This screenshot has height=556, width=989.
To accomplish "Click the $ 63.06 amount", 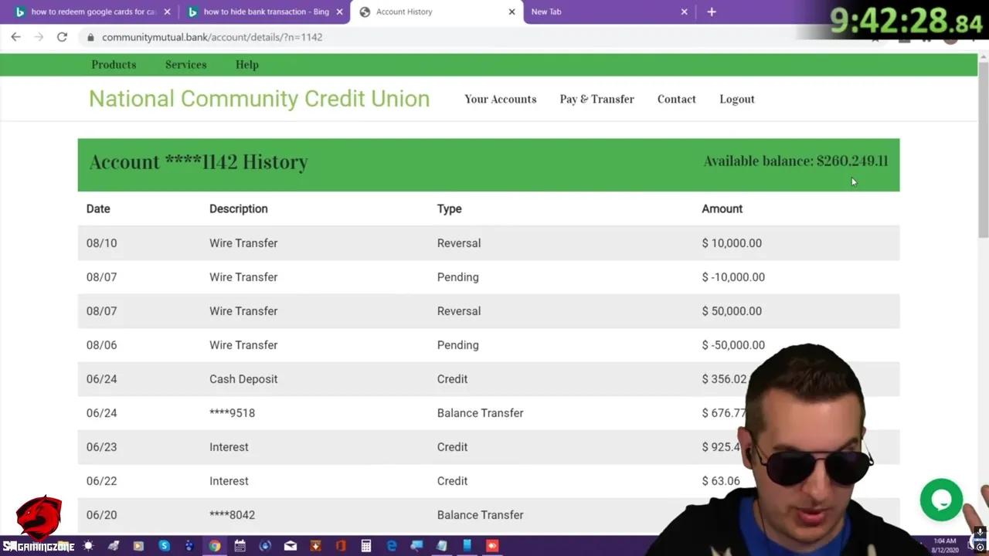I will [721, 480].
